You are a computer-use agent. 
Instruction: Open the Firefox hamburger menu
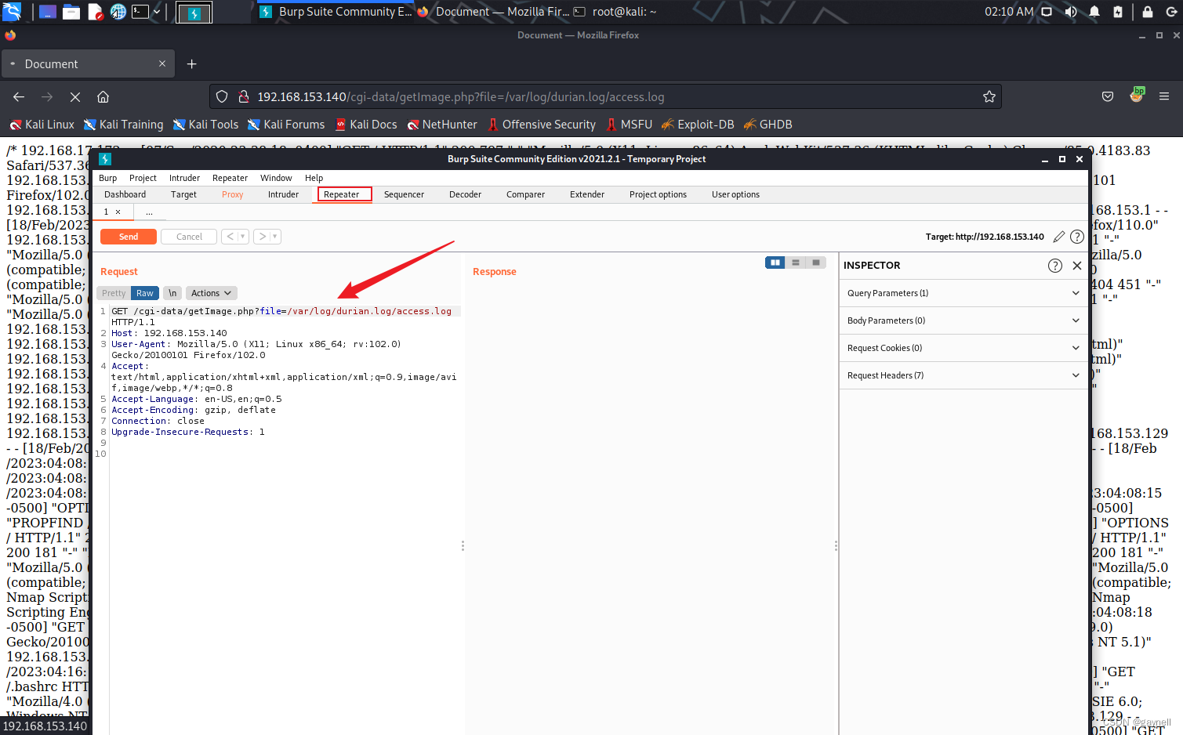point(1164,96)
